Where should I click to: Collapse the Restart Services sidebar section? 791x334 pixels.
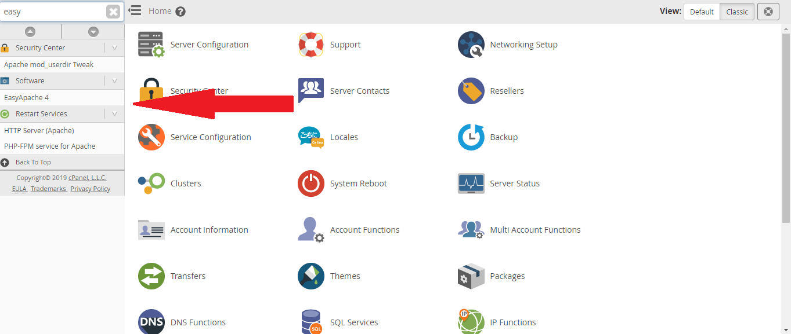tap(114, 114)
